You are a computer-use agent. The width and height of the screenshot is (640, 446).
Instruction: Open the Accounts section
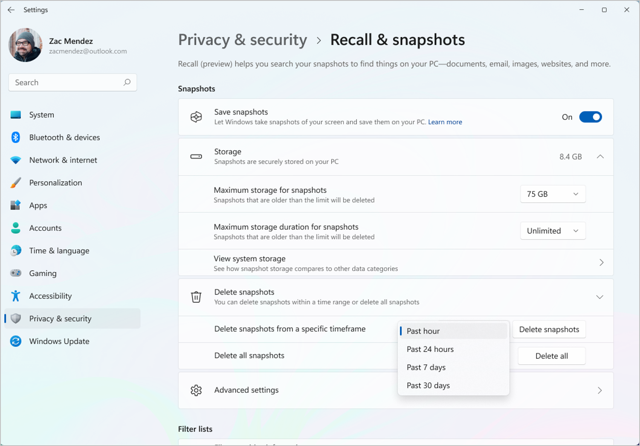pyautogui.click(x=45, y=228)
